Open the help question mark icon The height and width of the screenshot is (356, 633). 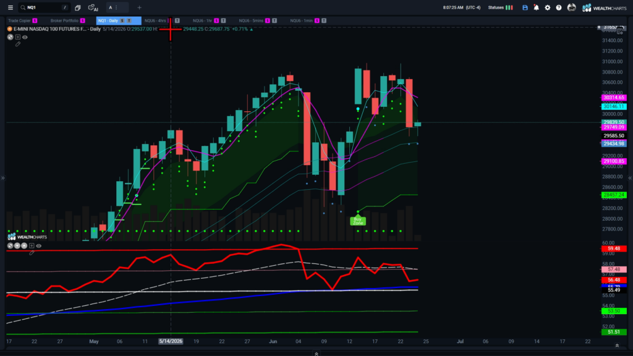pos(559,7)
